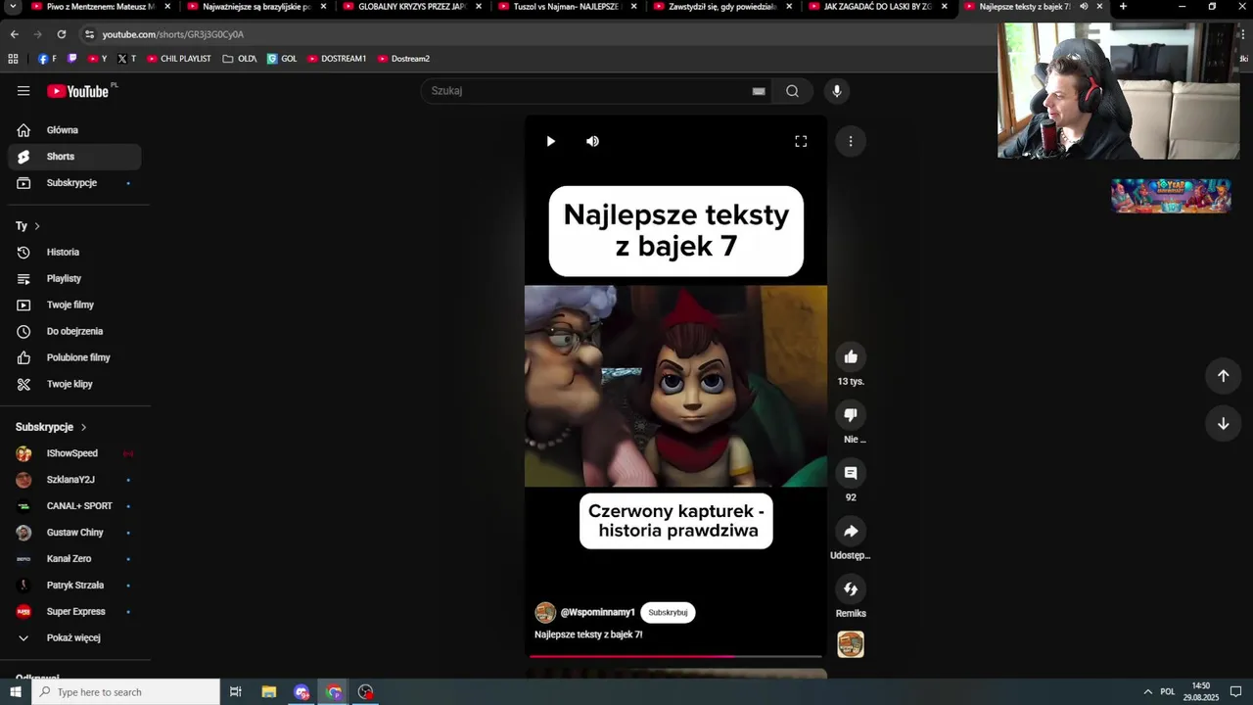Play the Shorts video
1253x705 pixels.
point(550,141)
